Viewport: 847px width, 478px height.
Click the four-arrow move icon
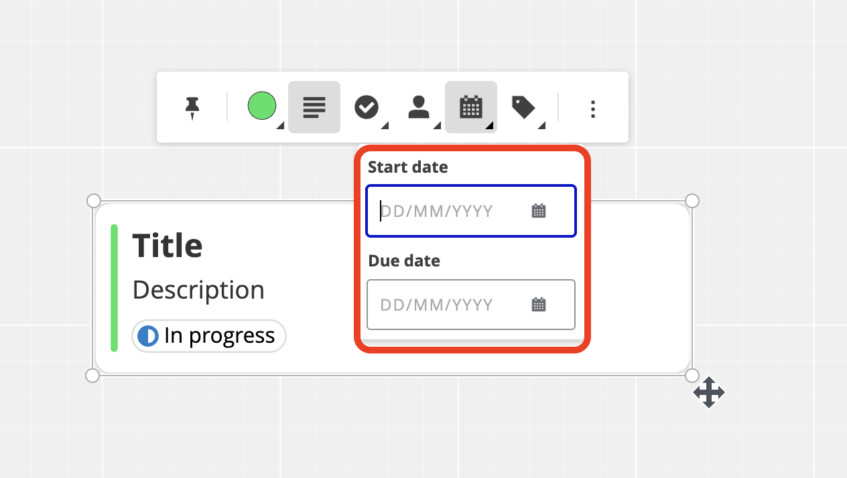[x=709, y=392]
